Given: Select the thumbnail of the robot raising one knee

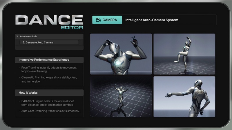Looking at the screenshot, I should [x=184, y=54].
